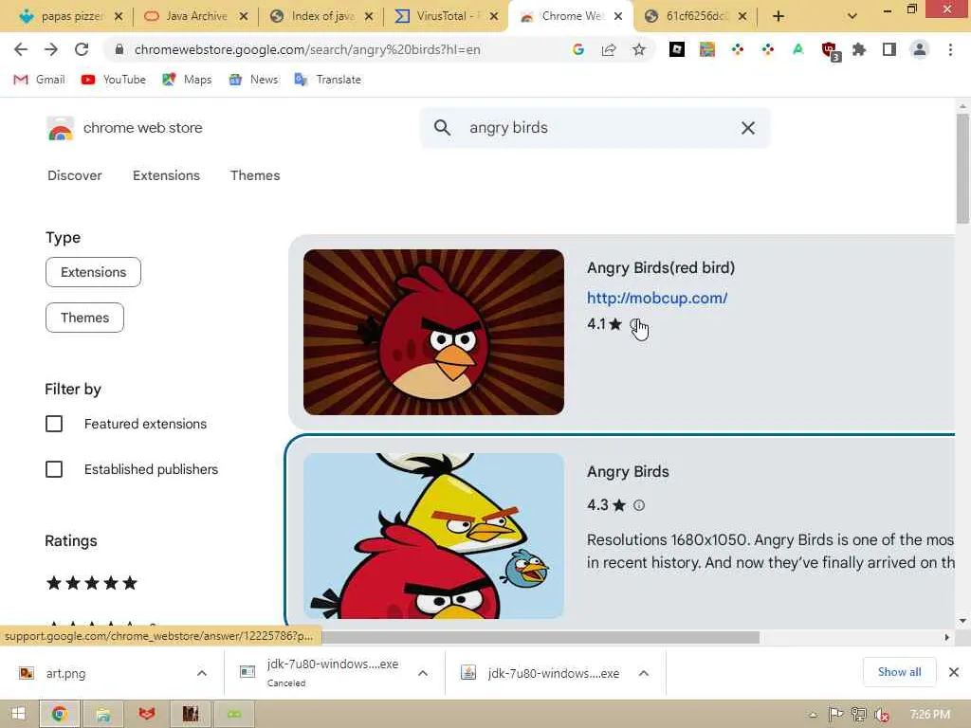Expand canceled jdk-7u80 download options

click(423, 673)
